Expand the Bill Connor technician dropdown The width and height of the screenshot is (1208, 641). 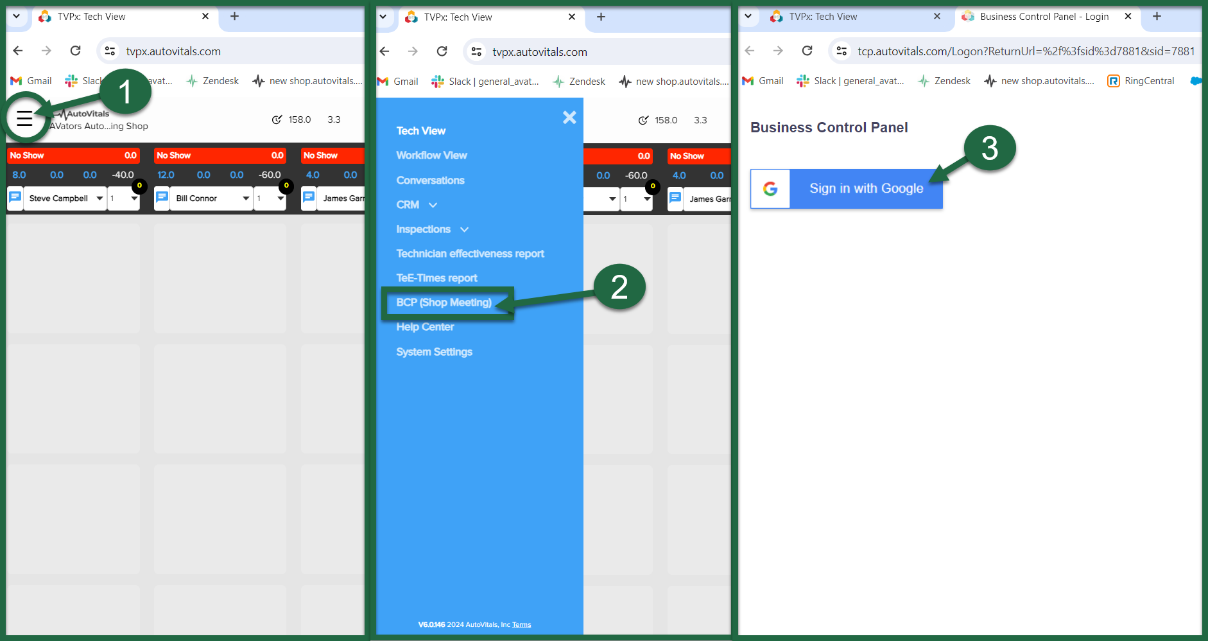pyautogui.click(x=246, y=198)
